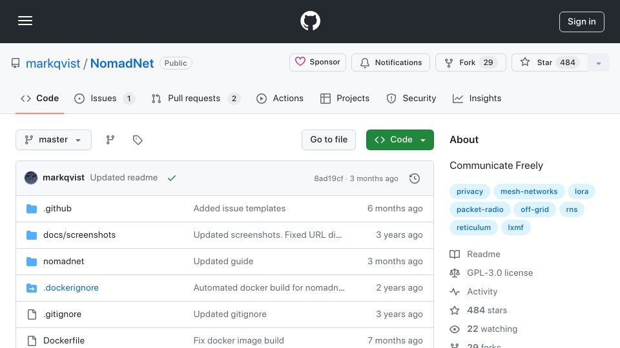Open the Dockerfile file

64,340
